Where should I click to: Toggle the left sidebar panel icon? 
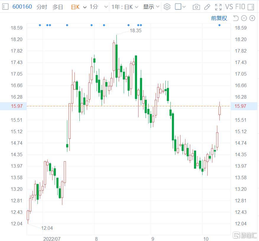pyautogui.click(x=5, y=7)
